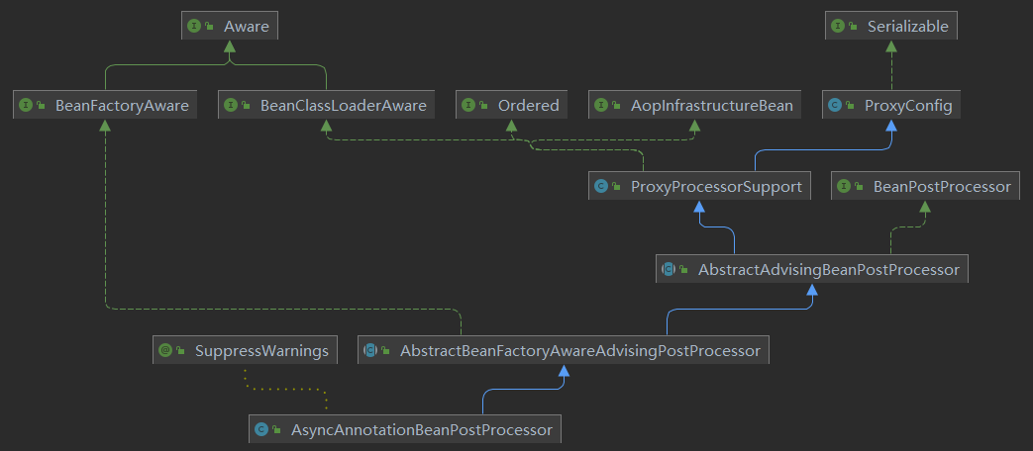The image size is (1033, 451).
Task: Click the public visibility lock icon on AopInfrastructureBean
Action: 616,106
